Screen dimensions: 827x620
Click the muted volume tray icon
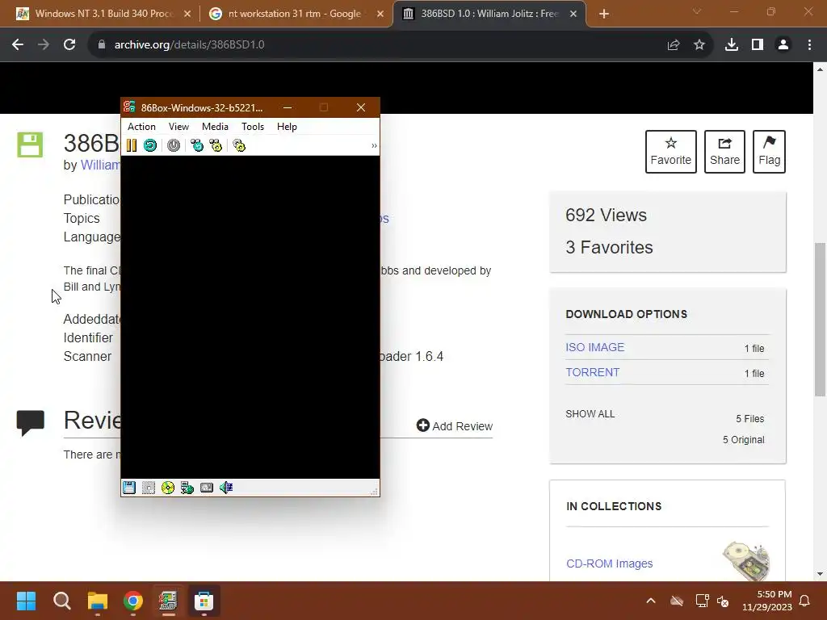723,601
